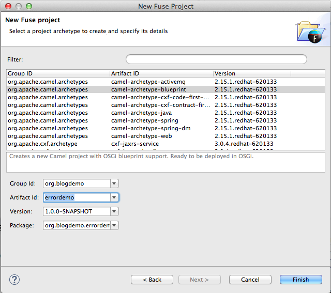Go back with the < Back button
This screenshot has width=331, height=293.
tap(152, 280)
